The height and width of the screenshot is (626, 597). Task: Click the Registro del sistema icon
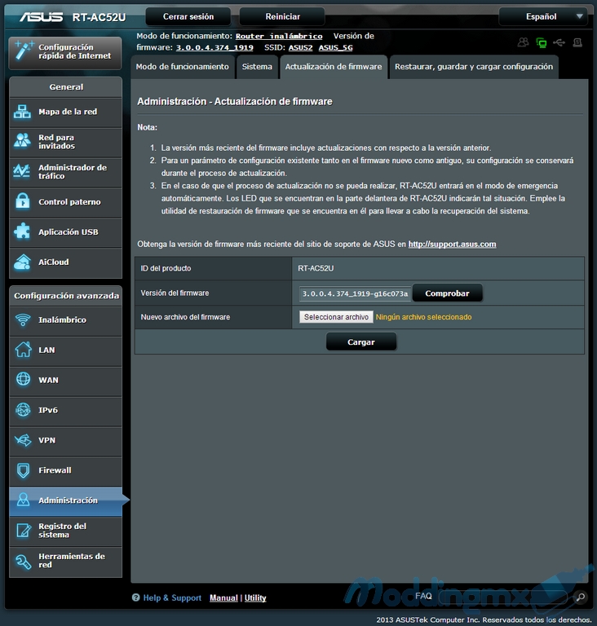point(23,530)
